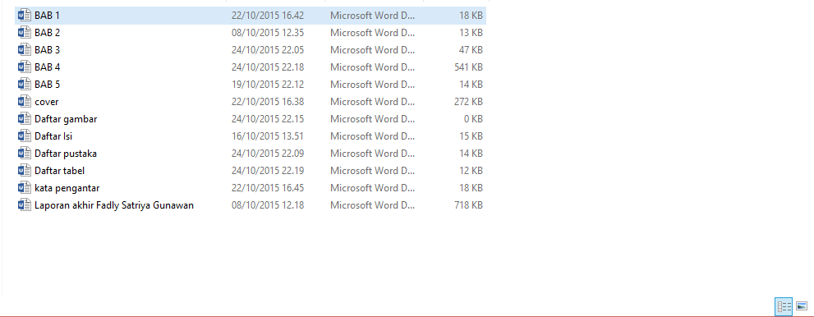The image size is (814, 317).
Task: Click the file type of BAB 4
Action: pos(373,67)
